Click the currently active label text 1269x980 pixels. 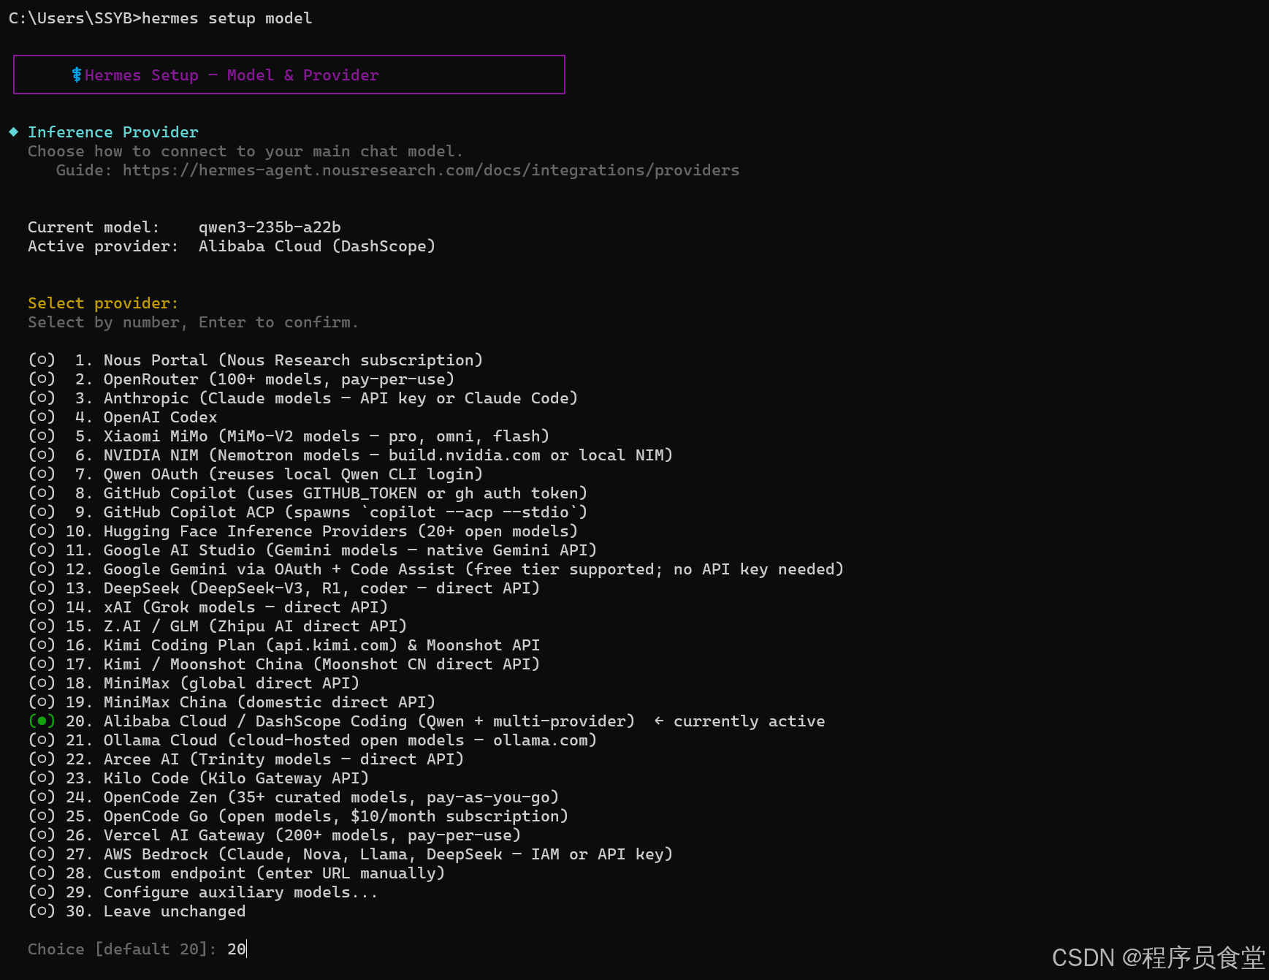(x=749, y=721)
